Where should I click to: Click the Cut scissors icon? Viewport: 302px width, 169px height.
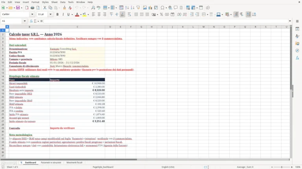point(45,8)
